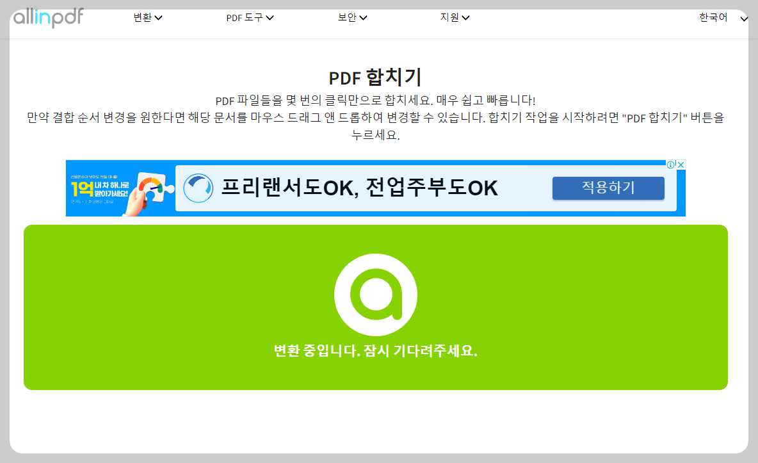758x463 pixels.
Task: Click the blue circular gauge logo in the ad
Action: [198, 188]
